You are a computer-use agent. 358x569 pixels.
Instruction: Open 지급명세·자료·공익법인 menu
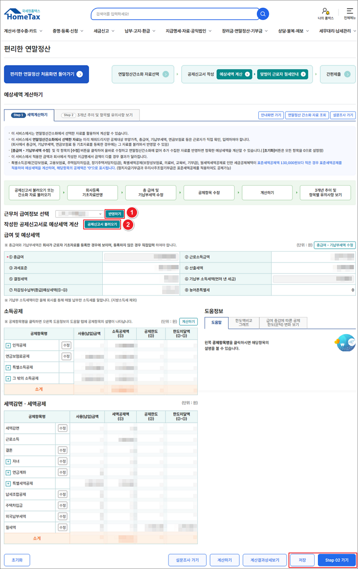click(189, 31)
